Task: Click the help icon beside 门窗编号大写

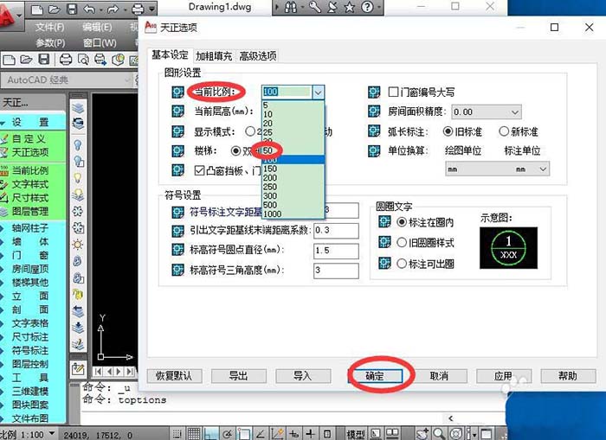Action: (x=374, y=92)
